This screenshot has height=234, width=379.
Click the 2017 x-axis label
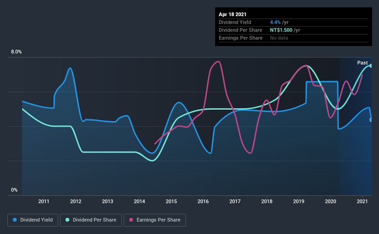tap(235, 201)
